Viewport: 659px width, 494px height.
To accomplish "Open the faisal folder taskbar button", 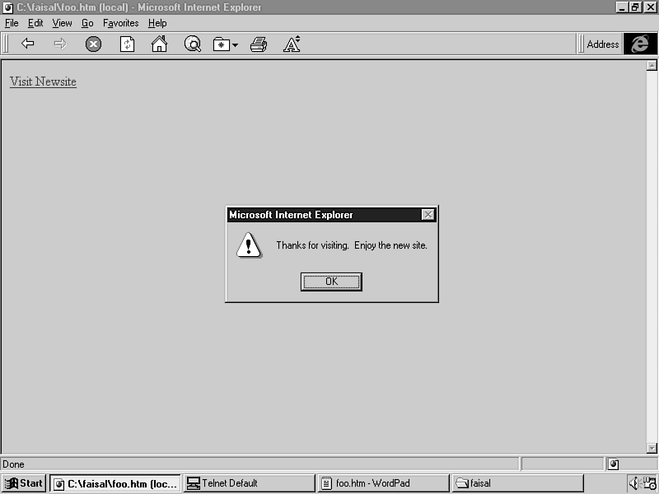I will [x=518, y=483].
